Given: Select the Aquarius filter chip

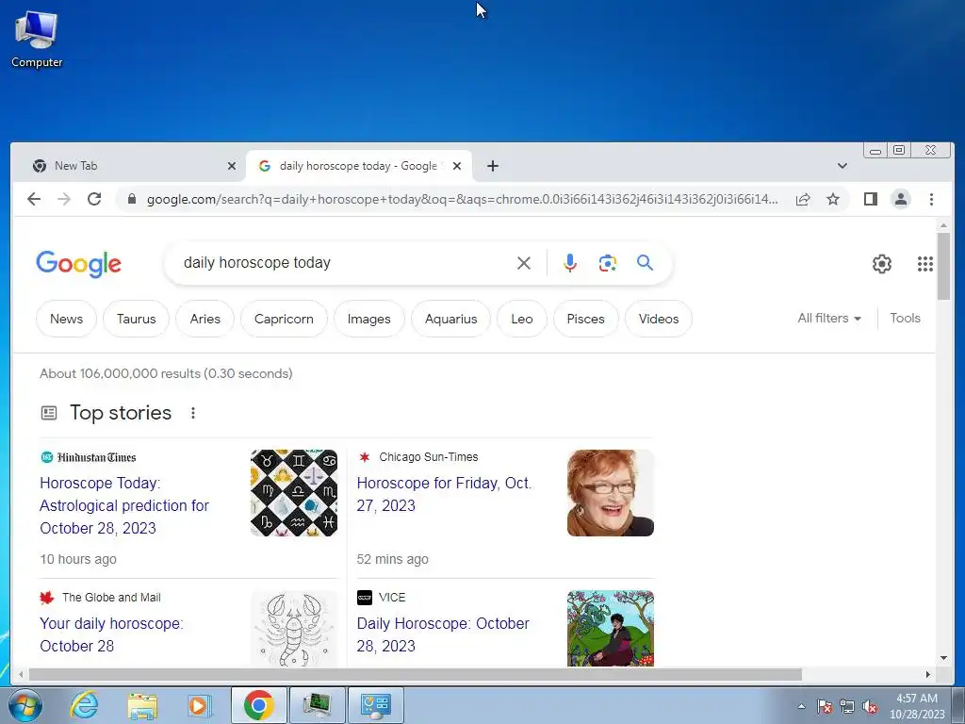Looking at the screenshot, I should [451, 319].
